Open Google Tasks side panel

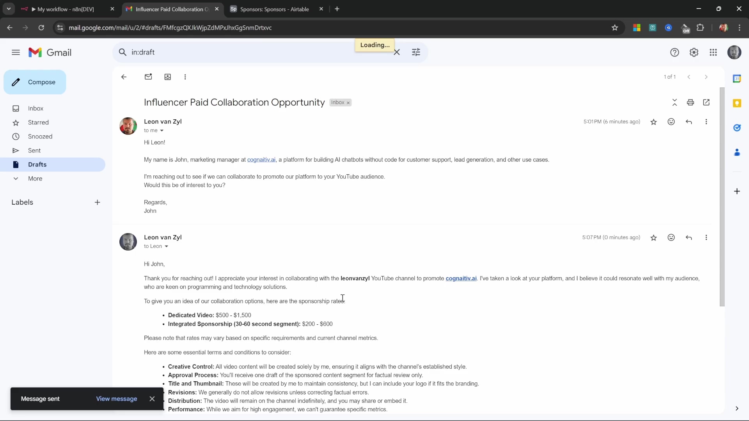tap(737, 128)
